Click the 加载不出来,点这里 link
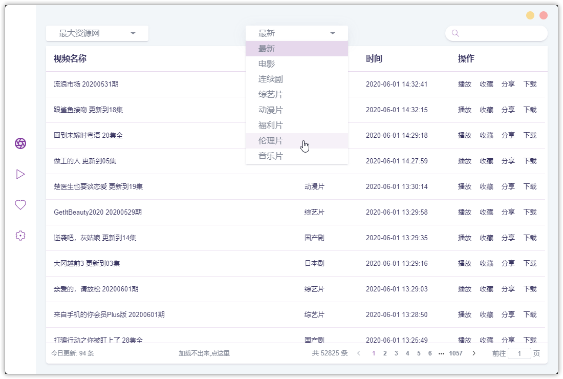The width and height of the screenshot is (563, 379). click(204, 353)
